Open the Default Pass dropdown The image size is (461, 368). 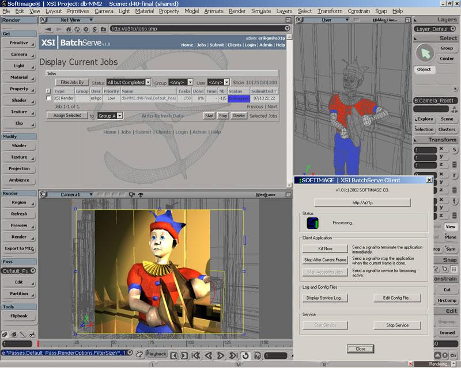click(x=33, y=271)
